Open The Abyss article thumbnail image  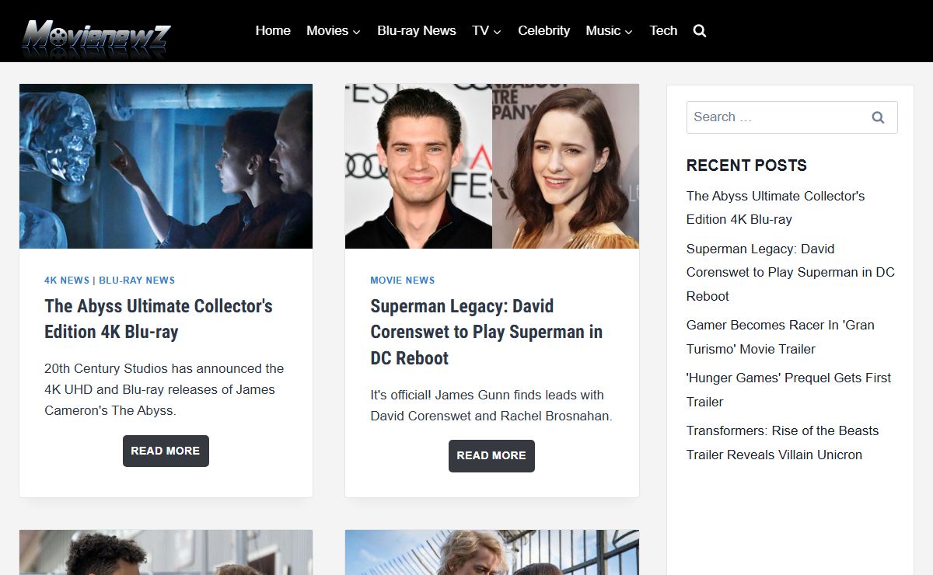pos(166,166)
